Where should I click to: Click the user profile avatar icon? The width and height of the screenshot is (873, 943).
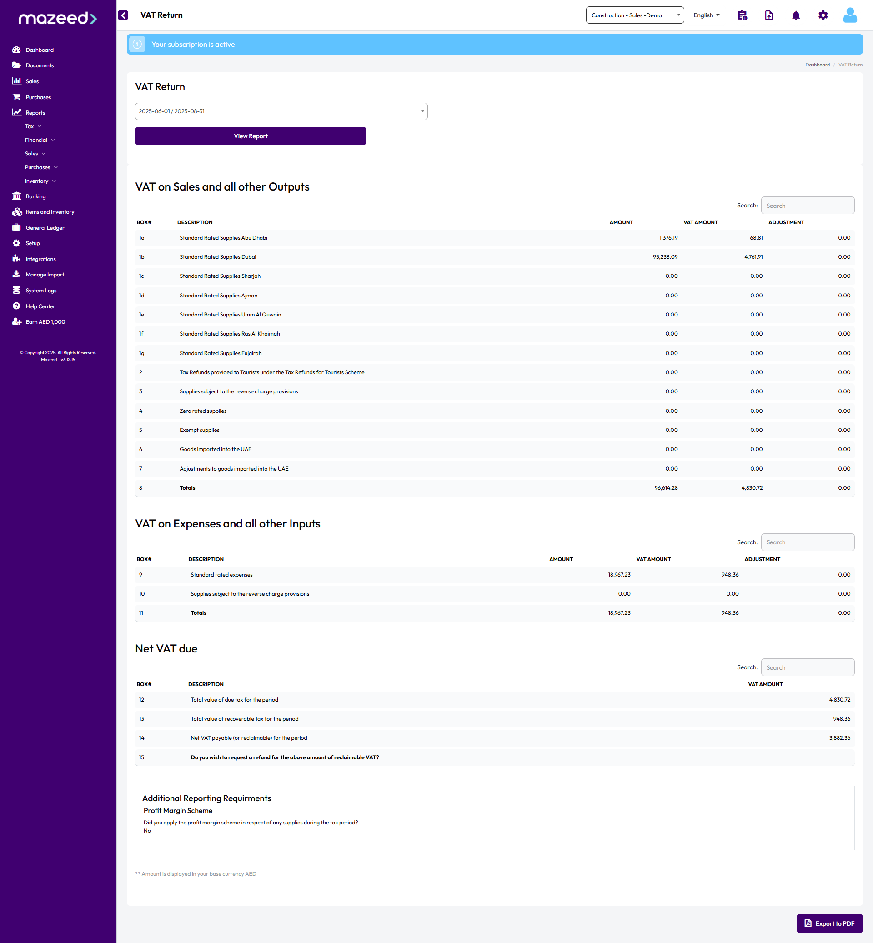[x=849, y=15]
